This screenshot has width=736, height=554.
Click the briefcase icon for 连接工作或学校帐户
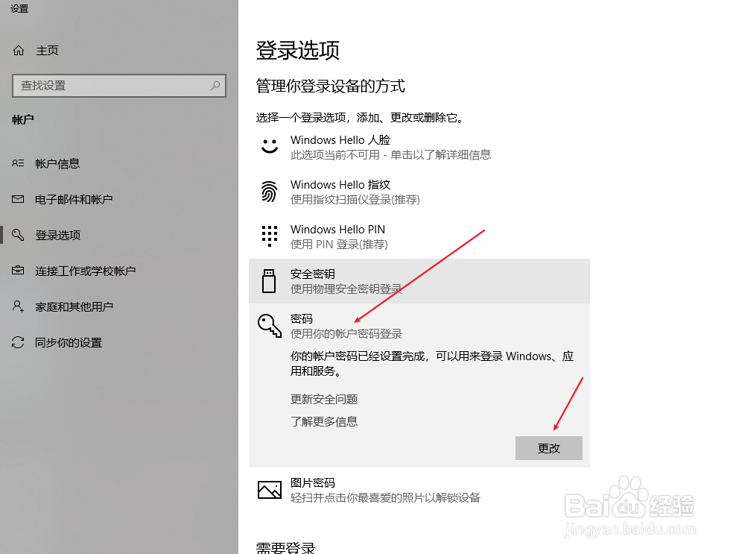point(18,271)
